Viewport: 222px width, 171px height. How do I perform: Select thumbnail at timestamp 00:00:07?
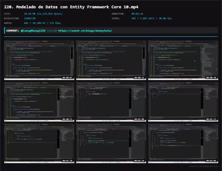39,60
